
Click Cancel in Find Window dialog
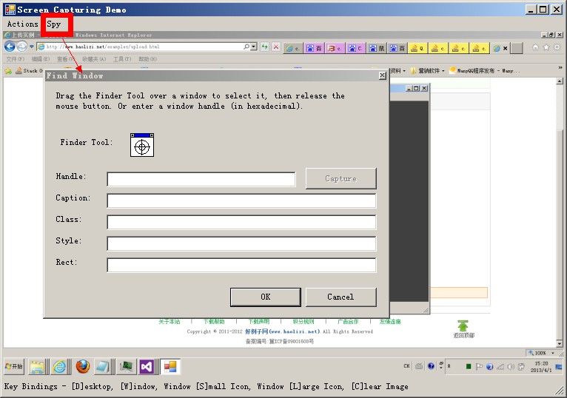340,297
